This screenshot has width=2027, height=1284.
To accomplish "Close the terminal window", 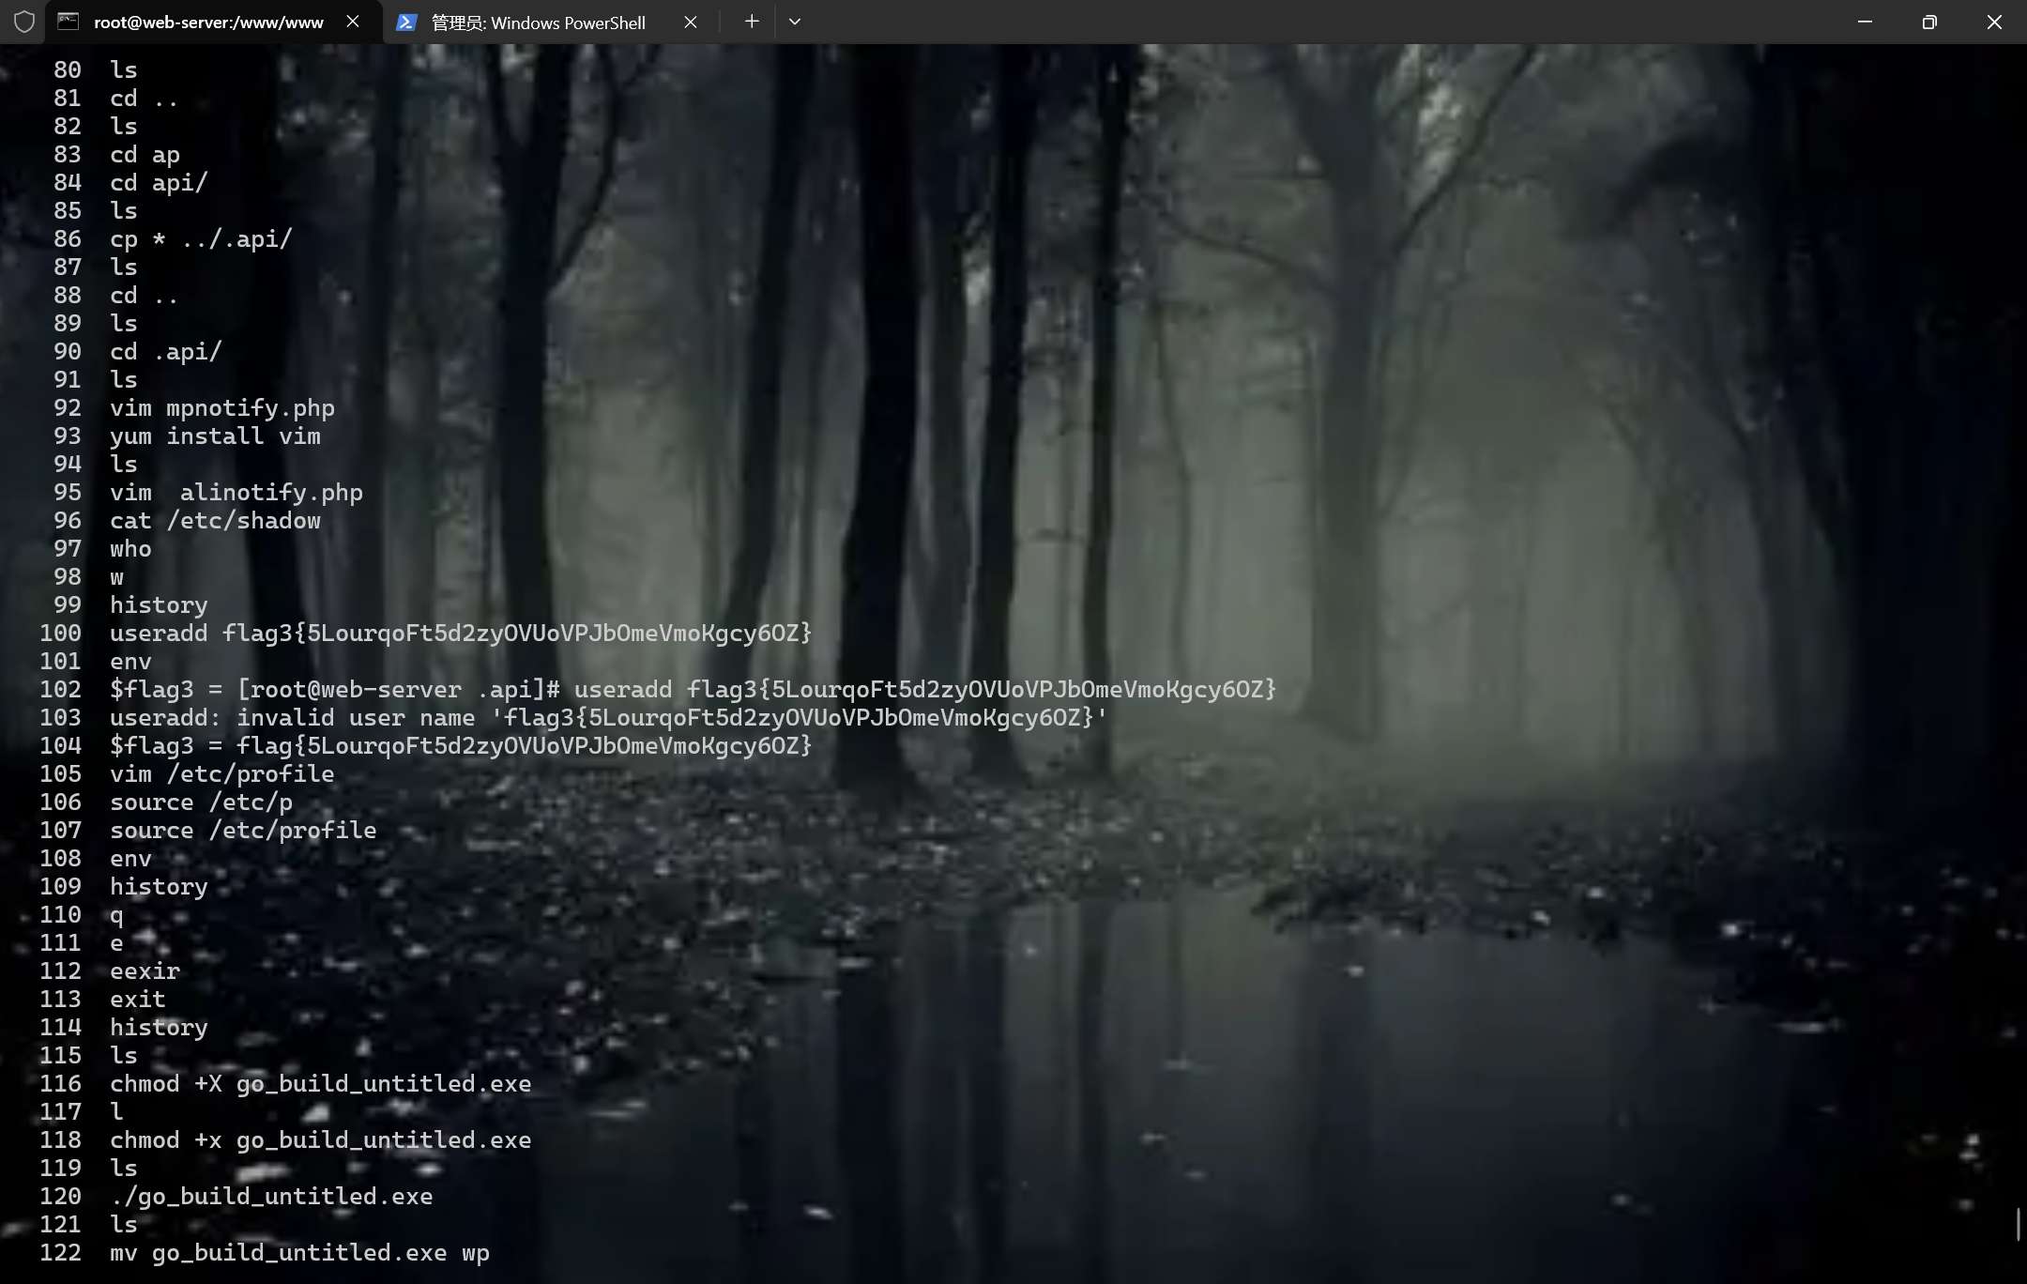I will pyautogui.click(x=1994, y=22).
